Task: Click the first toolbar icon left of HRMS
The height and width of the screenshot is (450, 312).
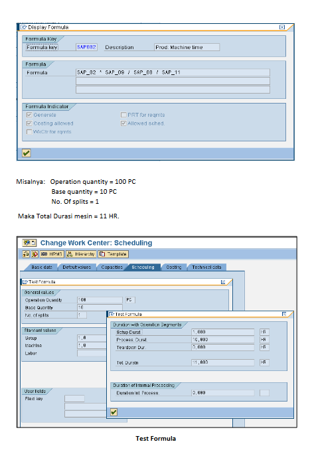Action: coord(26,254)
